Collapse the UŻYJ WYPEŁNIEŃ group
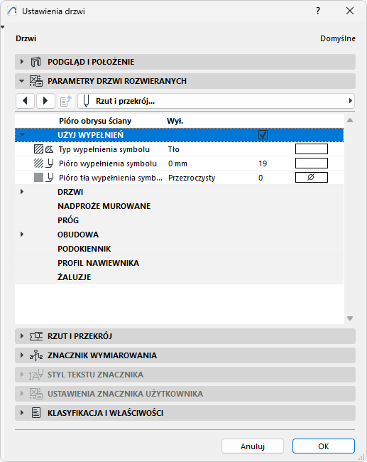 pos(22,135)
